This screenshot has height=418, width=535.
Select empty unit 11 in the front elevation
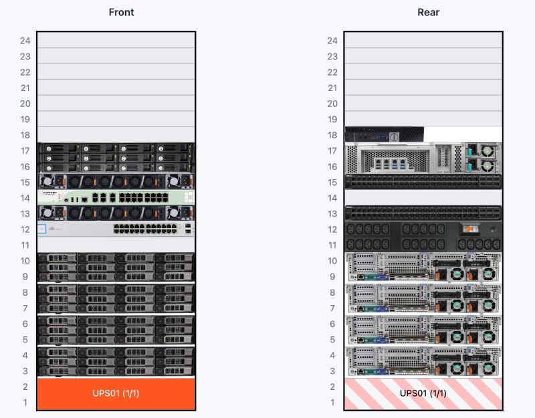click(116, 245)
